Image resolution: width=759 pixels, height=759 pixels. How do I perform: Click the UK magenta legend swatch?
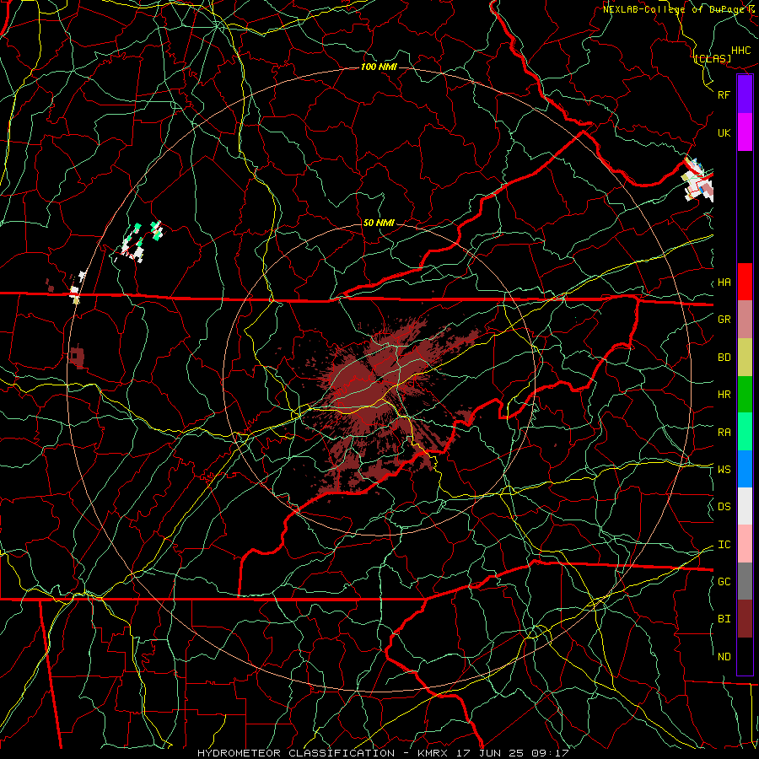click(745, 132)
